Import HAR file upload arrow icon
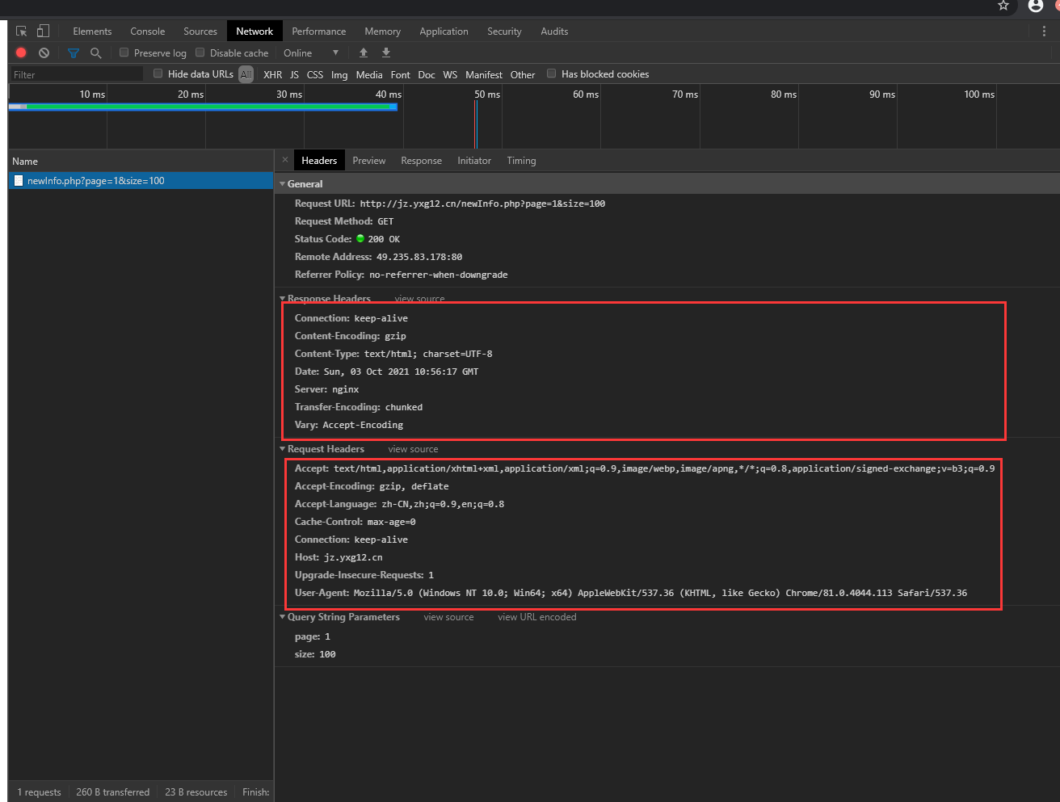The height and width of the screenshot is (802, 1060). pyautogui.click(x=364, y=52)
